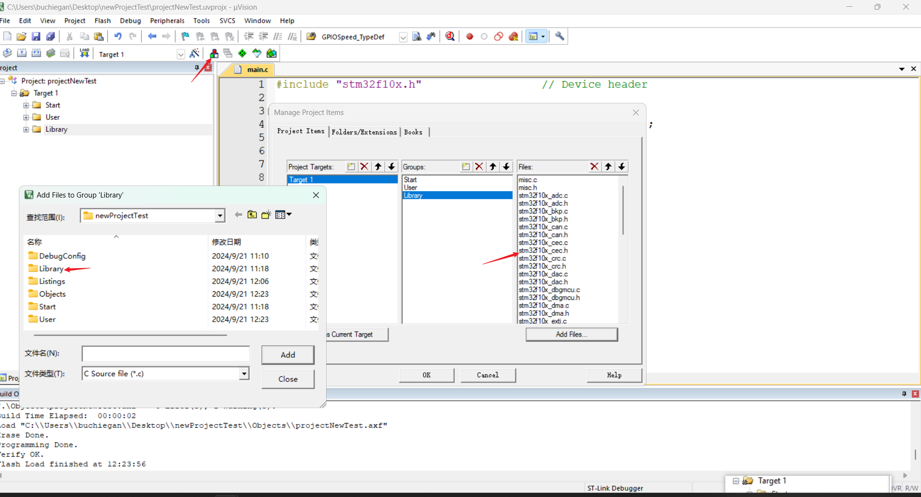The image size is (921, 497).
Task: Indent selected lines icon
Action: coord(249,36)
